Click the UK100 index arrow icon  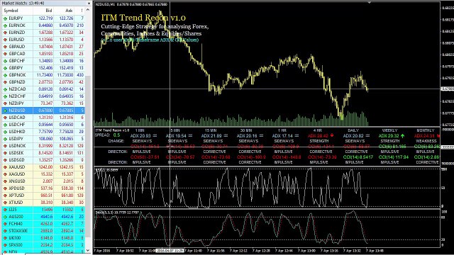pos(5,238)
